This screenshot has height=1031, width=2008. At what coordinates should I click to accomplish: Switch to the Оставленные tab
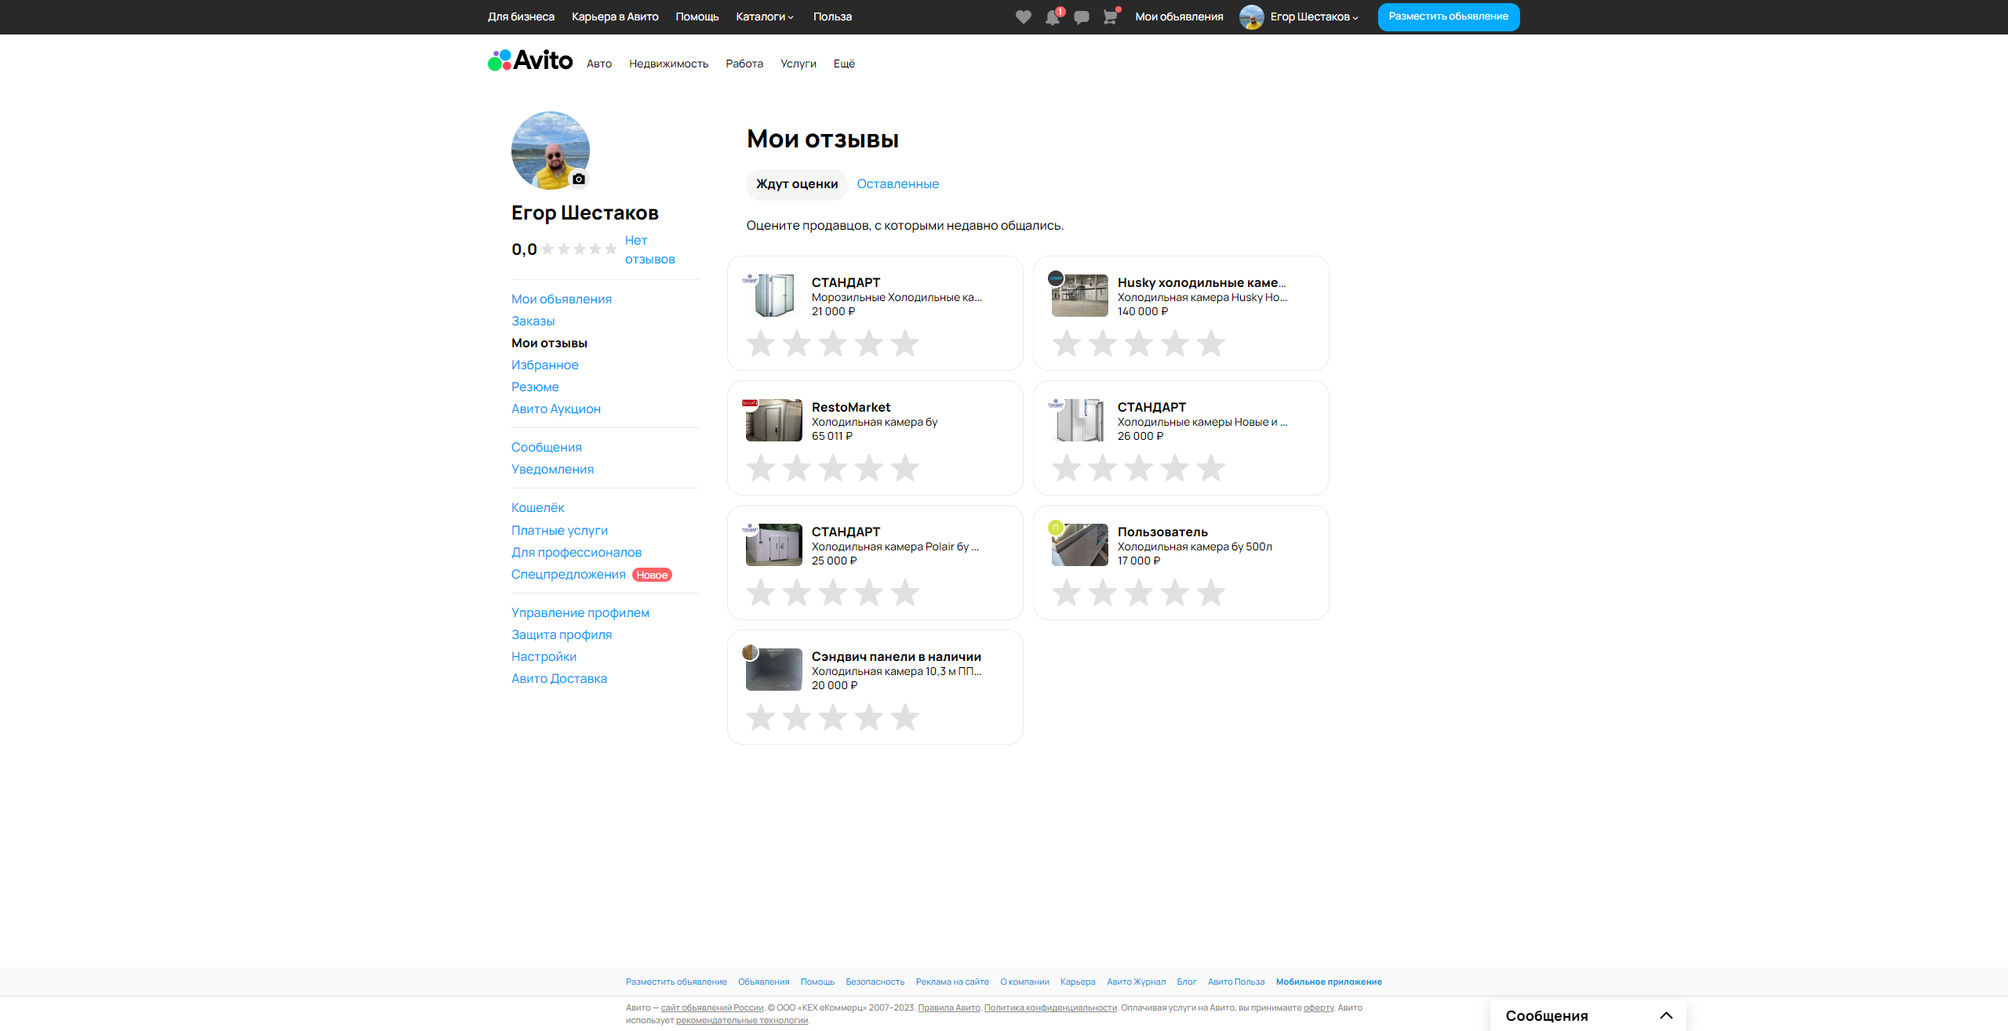[898, 184]
